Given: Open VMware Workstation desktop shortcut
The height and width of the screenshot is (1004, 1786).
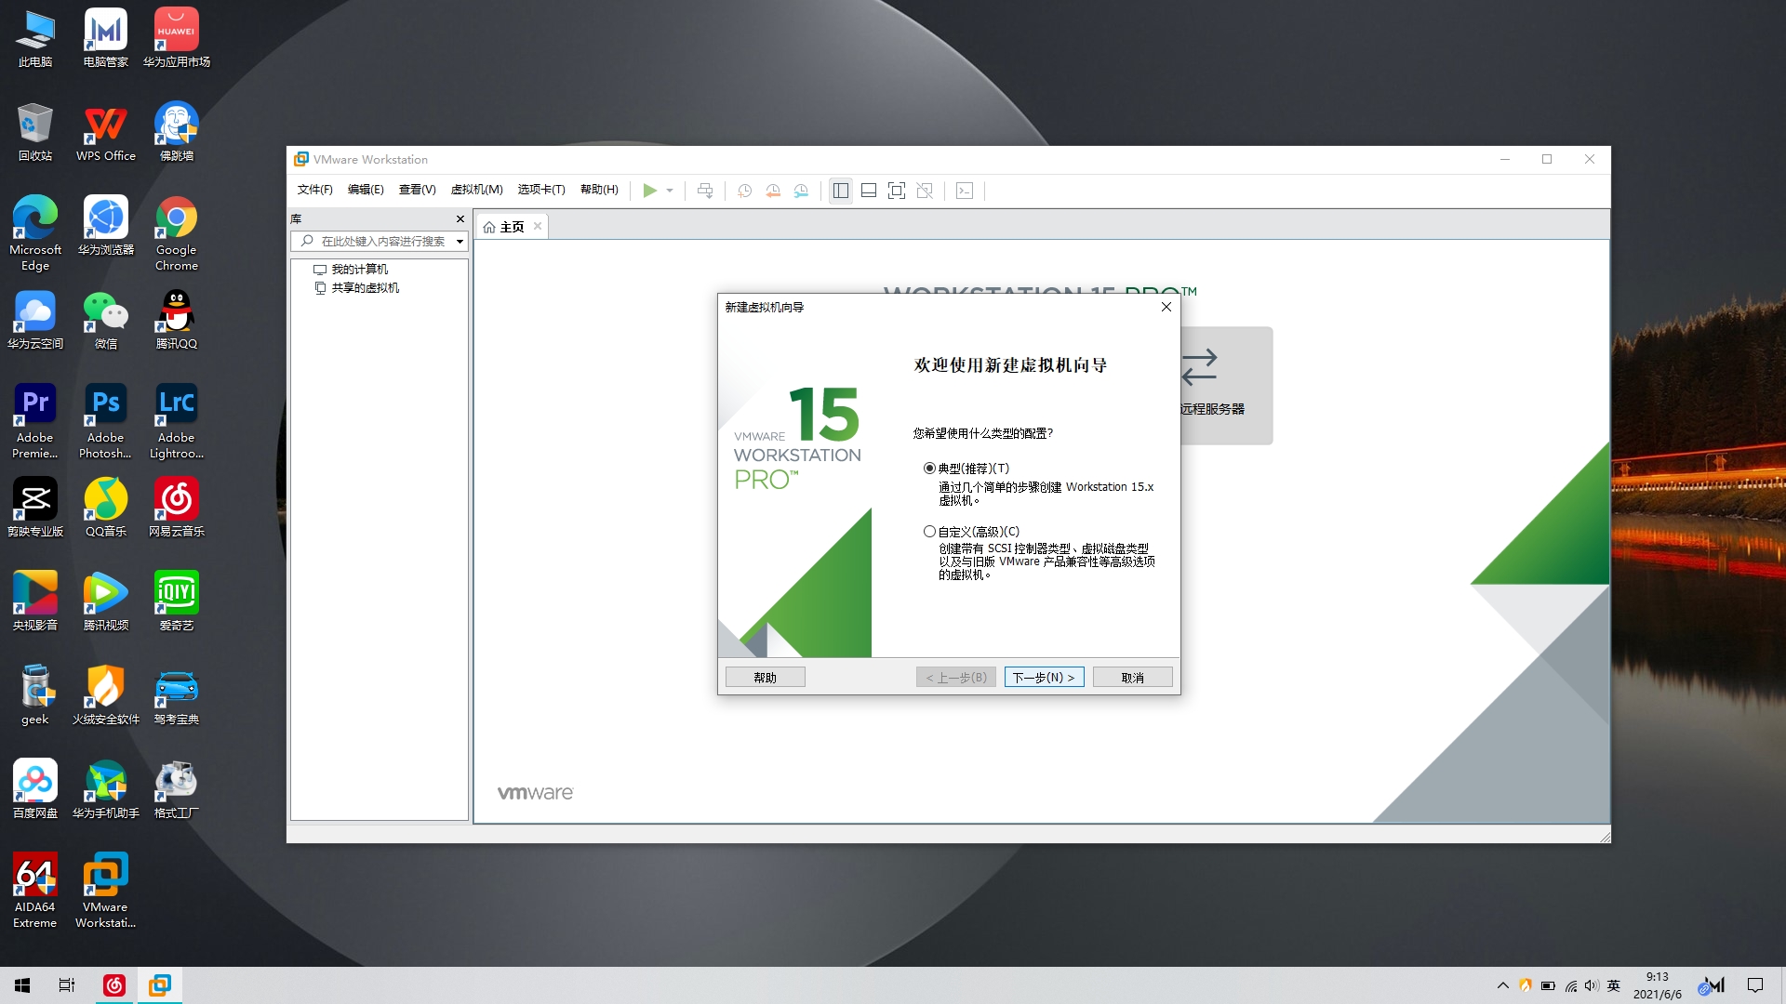Looking at the screenshot, I should (105, 891).
